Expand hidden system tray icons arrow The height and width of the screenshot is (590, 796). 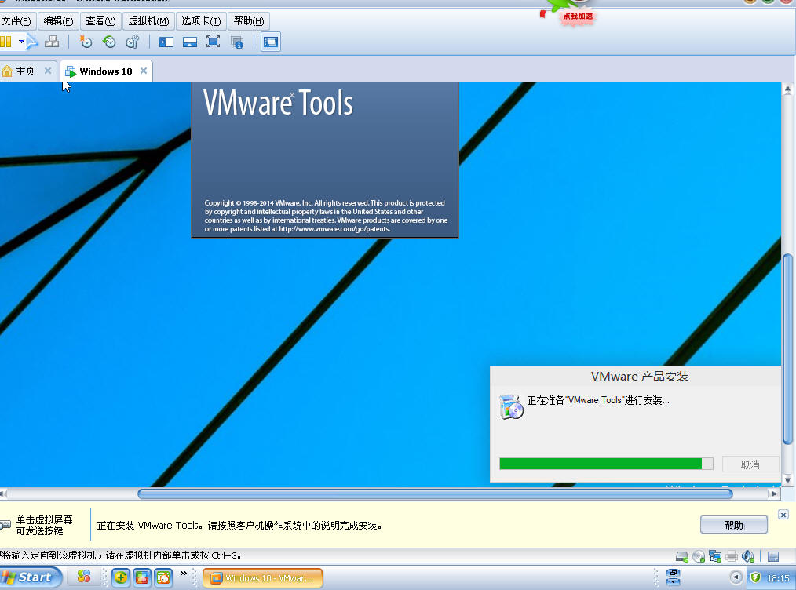coord(736,577)
